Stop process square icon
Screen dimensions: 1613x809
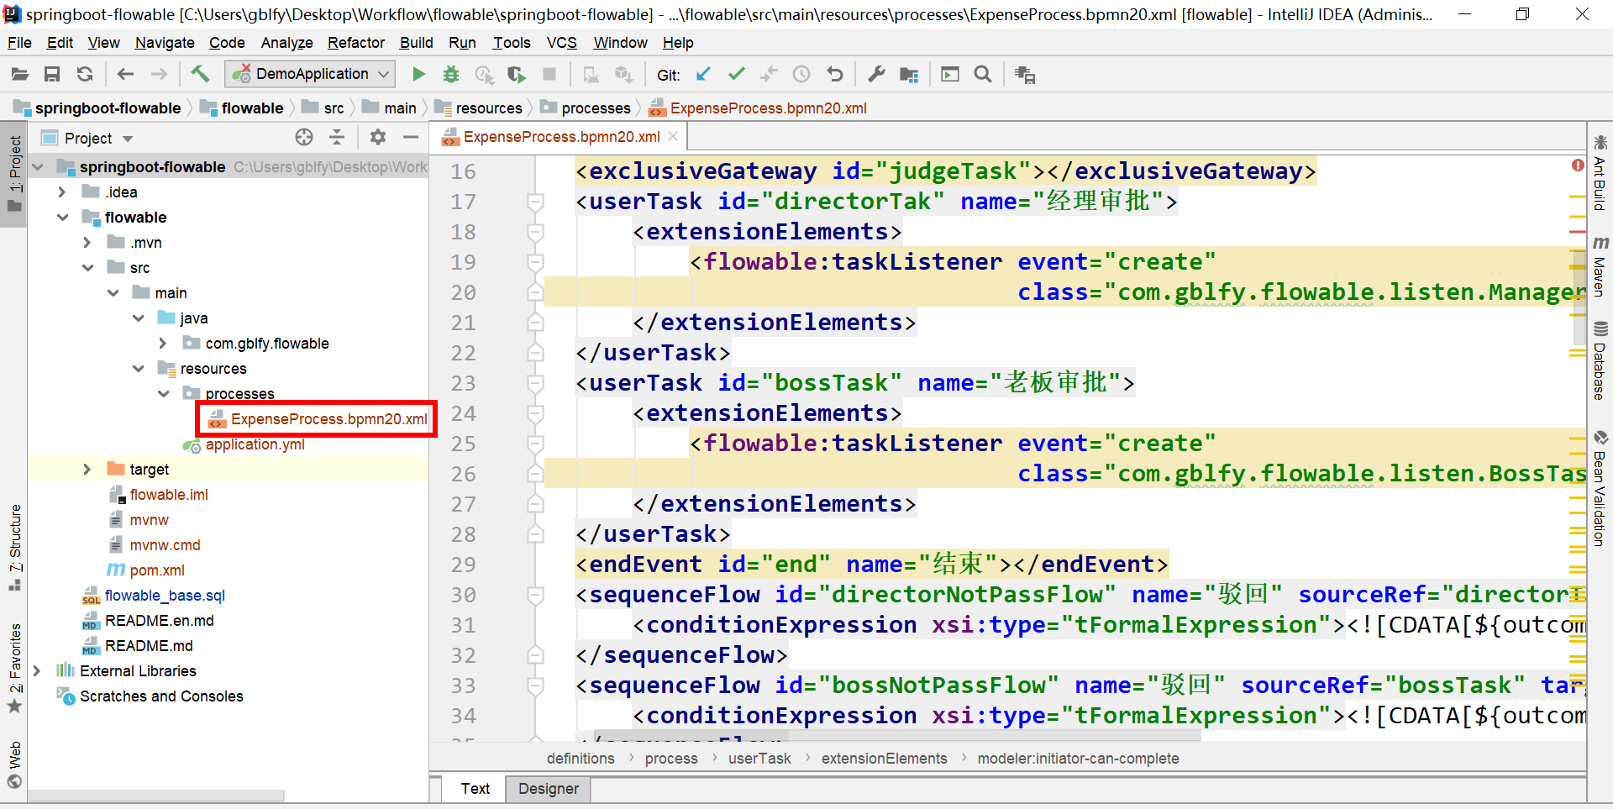(549, 75)
